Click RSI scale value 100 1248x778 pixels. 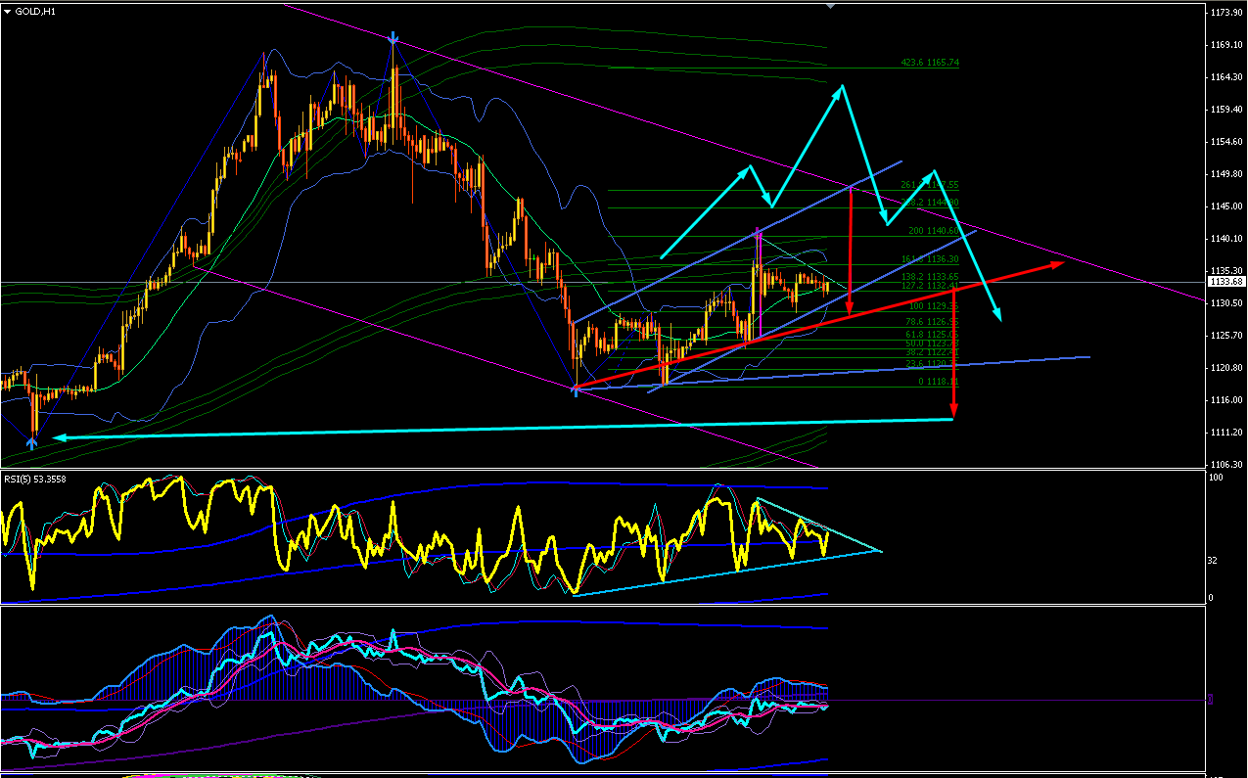pyautogui.click(x=1217, y=478)
